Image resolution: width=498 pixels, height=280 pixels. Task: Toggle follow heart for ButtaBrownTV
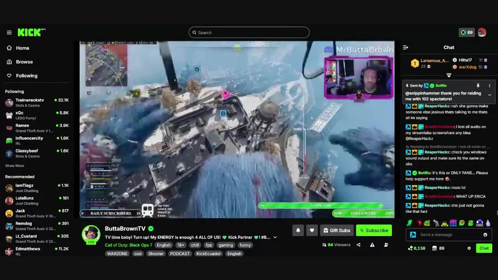click(x=312, y=230)
